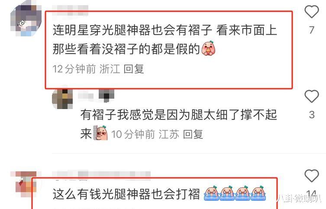Select comment text 这么有钱光腿神器也会打褶
Image resolution: width=326 pixels, height=209 pixels.
pyautogui.click(x=126, y=194)
